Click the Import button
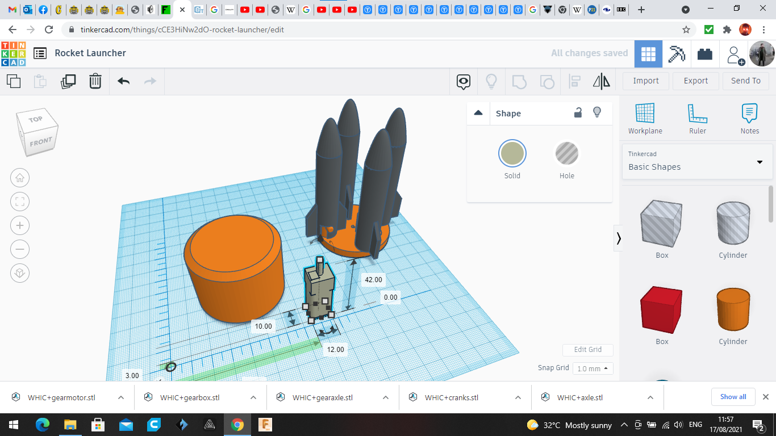 point(645,81)
